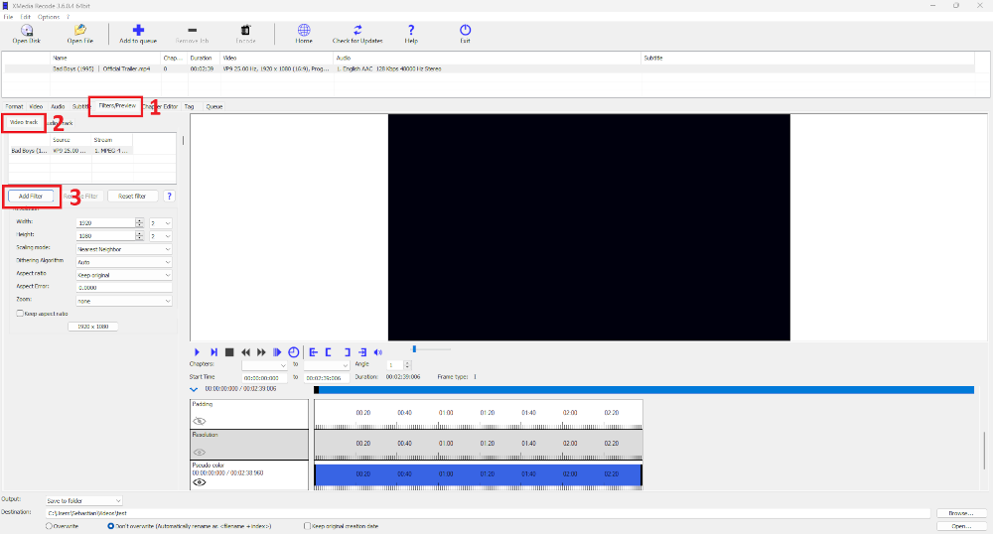Start preview playback with the Play button
The height and width of the screenshot is (534, 993).
[197, 352]
